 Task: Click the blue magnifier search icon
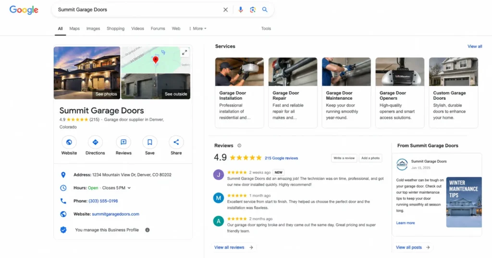tap(265, 10)
